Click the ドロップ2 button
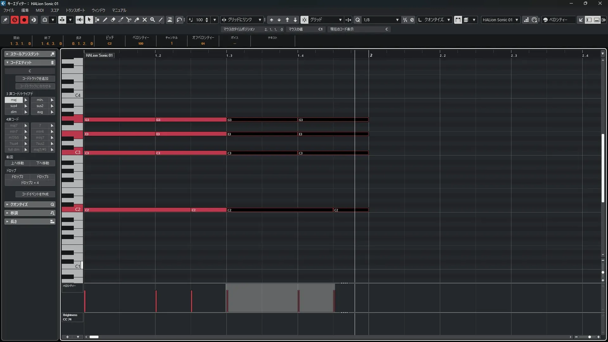 click(x=17, y=177)
